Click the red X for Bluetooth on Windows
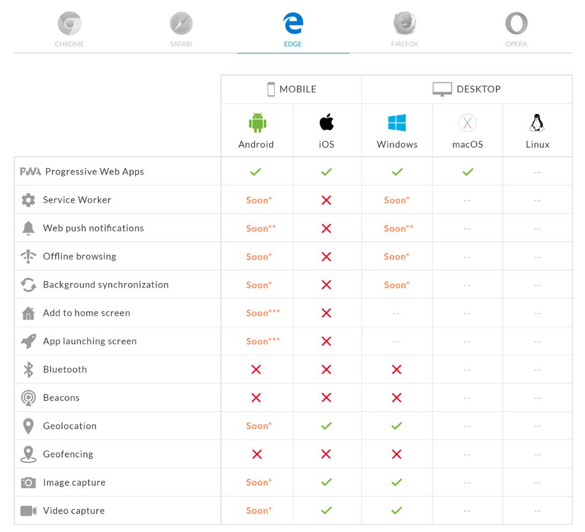585x532 pixels. pos(397,370)
